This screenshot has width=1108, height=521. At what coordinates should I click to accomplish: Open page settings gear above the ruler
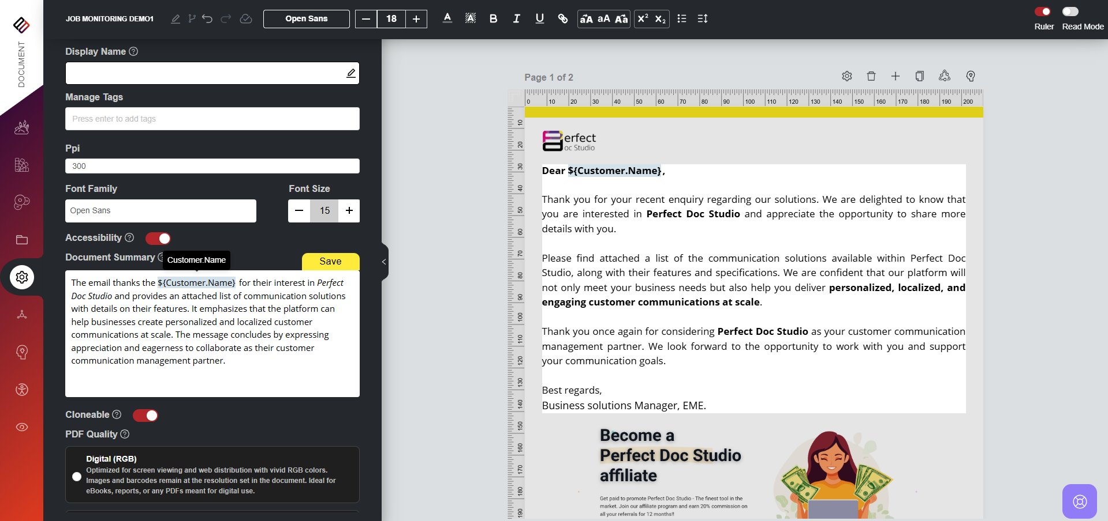click(847, 76)
